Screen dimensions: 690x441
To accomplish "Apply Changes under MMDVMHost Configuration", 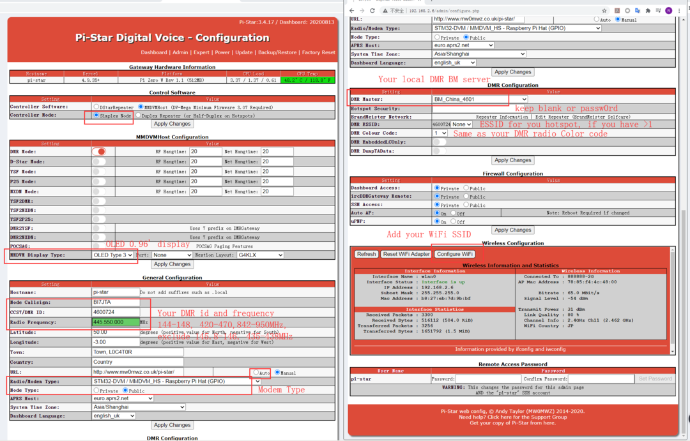I will (x=172, y=264).
